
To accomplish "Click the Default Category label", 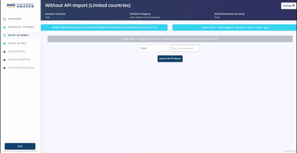I will pos(140,14).
